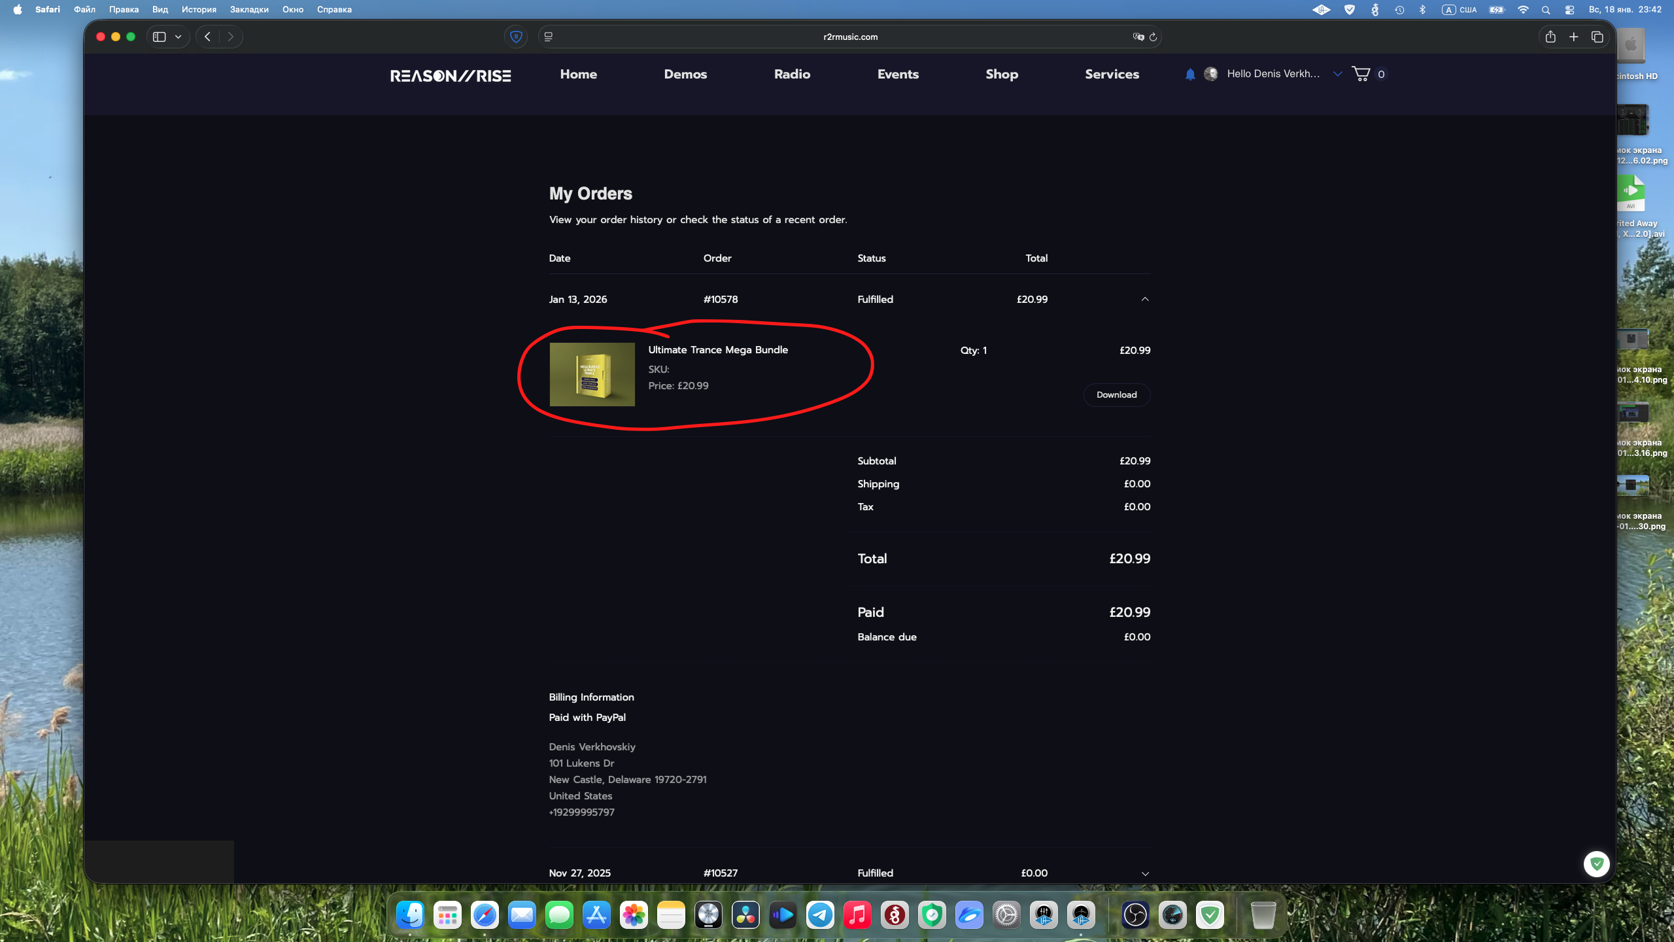Go to the Demos navigation item
Screen dimensions: 1674x942
click(x=685, y=75)
